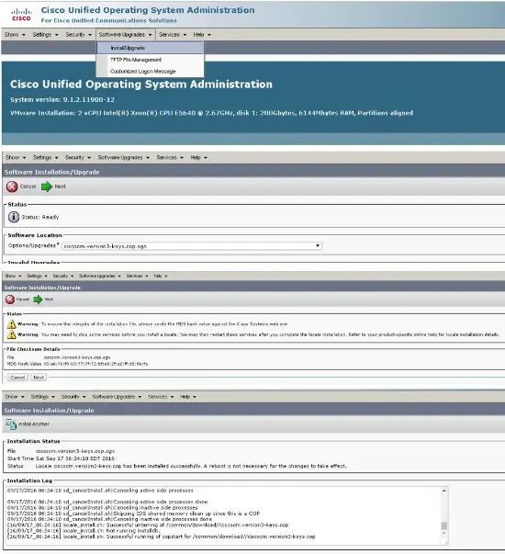Click log line 'Successful running of copstart'
This screenshot has width=505, height=554.
[162, 537]
